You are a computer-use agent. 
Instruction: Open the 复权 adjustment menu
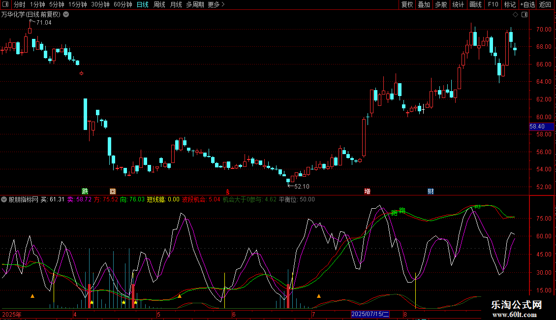[407, 4]
